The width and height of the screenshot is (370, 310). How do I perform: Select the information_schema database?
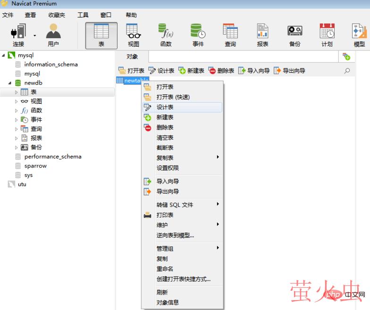51,64
